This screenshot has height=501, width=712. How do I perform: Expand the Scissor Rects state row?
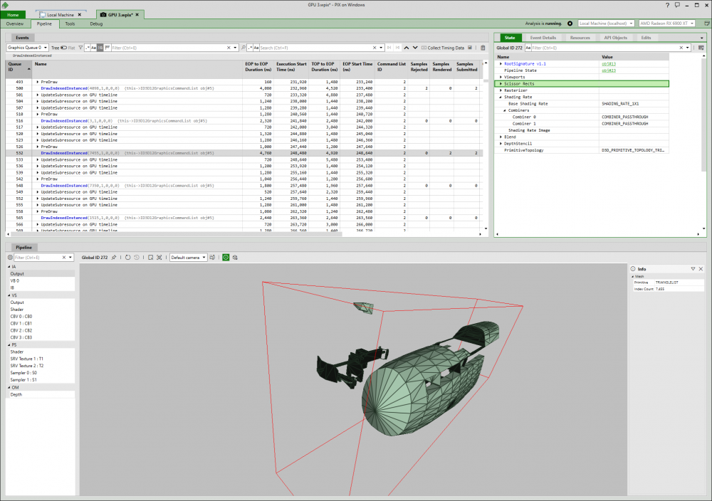(x=501, y=84)
